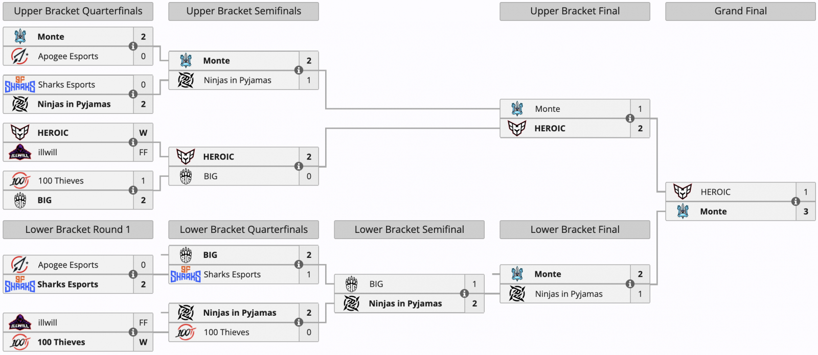Click Ninjas in Pyjamas logo in Upper Semifinals
The height and width of the screenshot is (355, 818).
[x=186, y=80]
